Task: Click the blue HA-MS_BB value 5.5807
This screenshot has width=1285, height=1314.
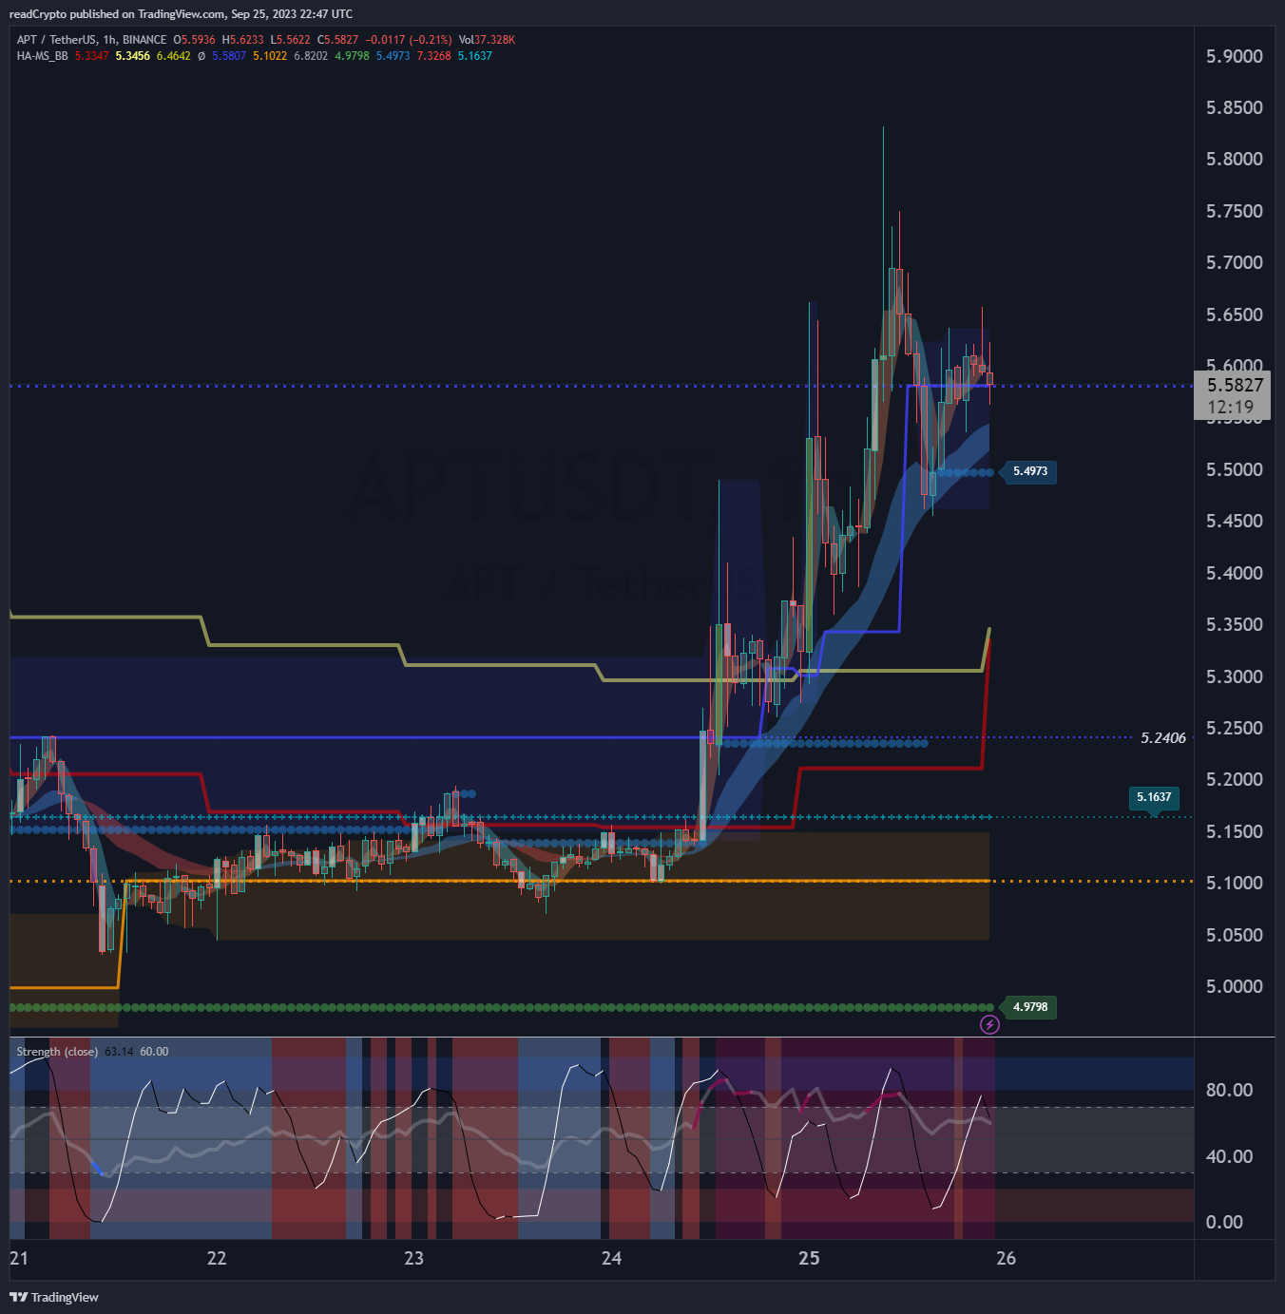Action: coord(229,56)
